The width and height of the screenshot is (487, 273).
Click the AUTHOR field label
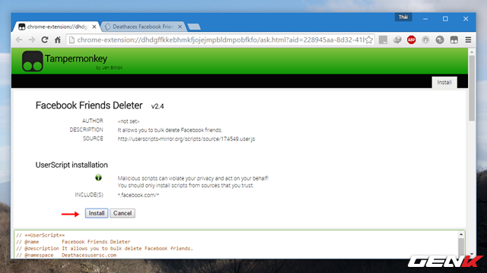click(93, 121)
